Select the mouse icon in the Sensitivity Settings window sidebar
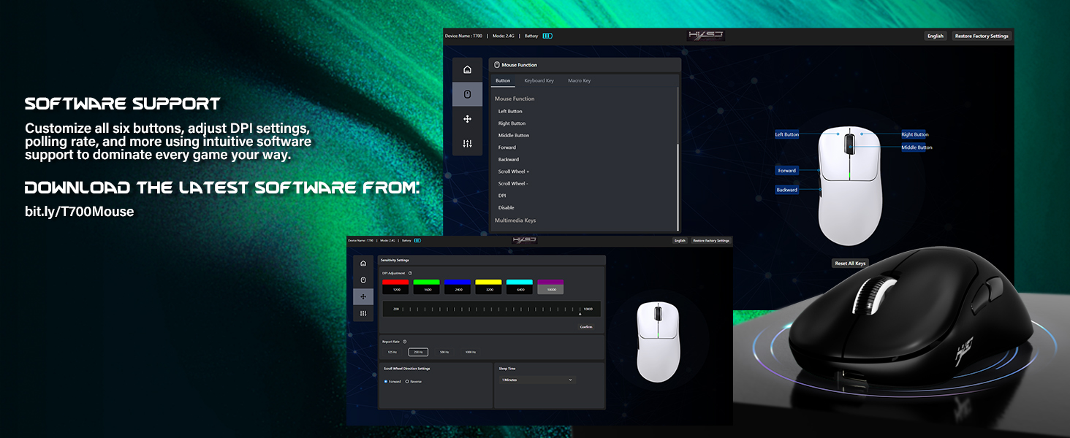 [363, 280]
